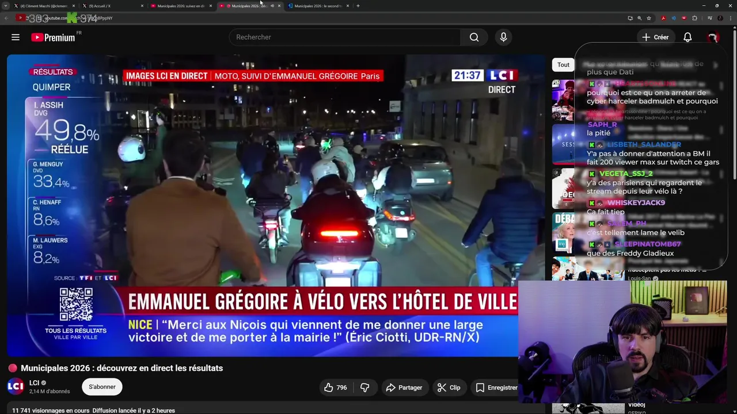737x414 pixels.
Task: Click the '11 741 visionnages en cours' text
Action: [51, 411]
